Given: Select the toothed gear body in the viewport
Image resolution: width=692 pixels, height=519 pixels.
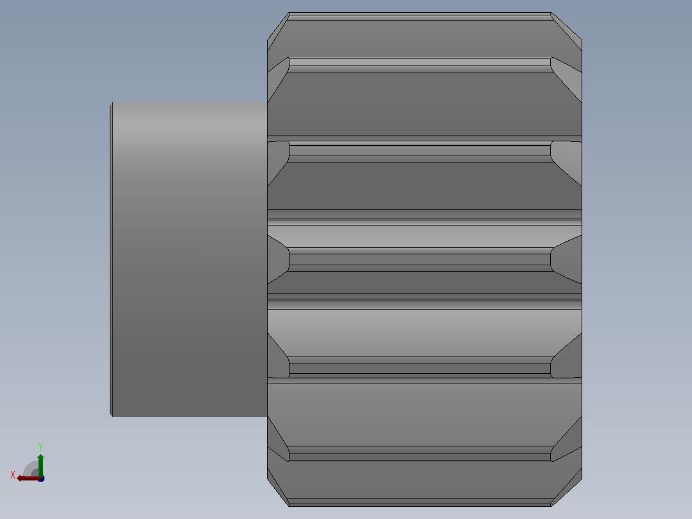Looking at the screenshot, I should pyautogui.click(x=424, y=259).
